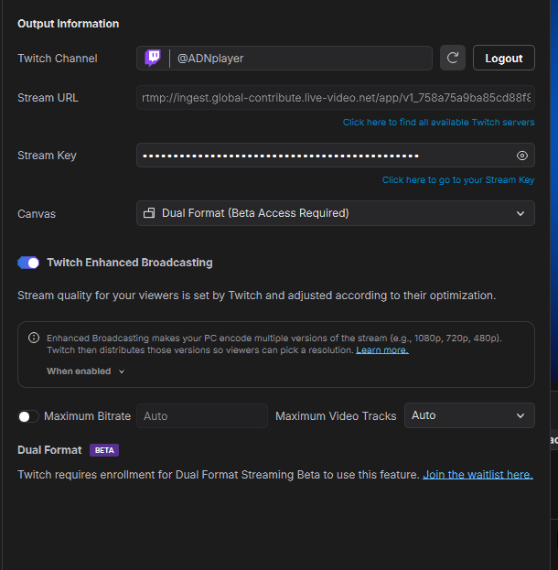Open Click here to go to your Stream Key
The image size is (558, 570).
point(458,180)
